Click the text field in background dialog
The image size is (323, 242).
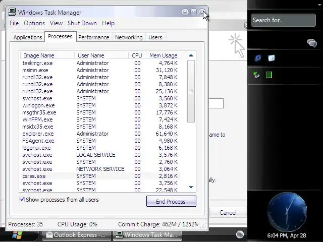pos(216,103)
